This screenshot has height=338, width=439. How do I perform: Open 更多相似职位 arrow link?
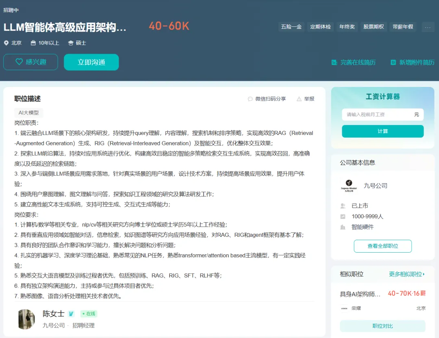407,274
